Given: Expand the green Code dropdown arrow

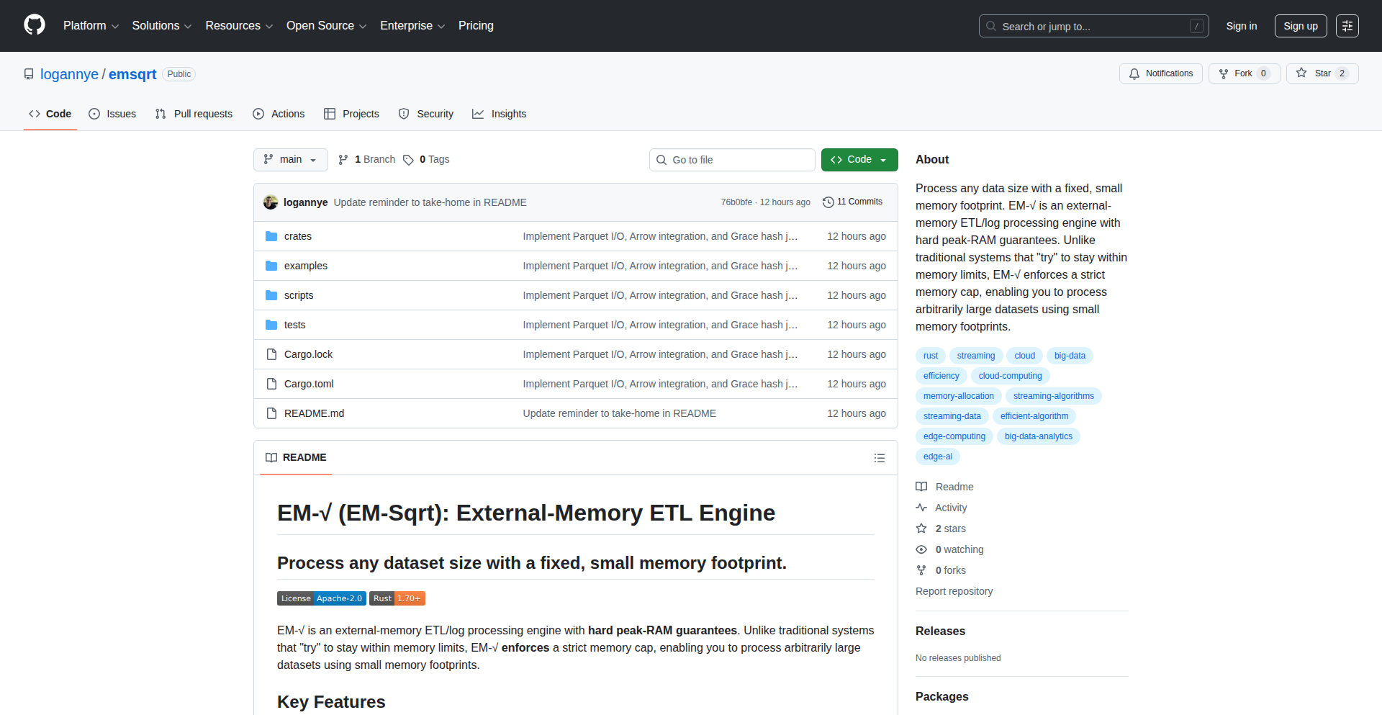Looking at the screenshot, I should [882, 159].
